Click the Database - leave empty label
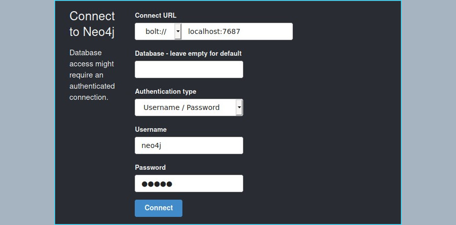This screenshot has height=225, width=456. [188, 54]
